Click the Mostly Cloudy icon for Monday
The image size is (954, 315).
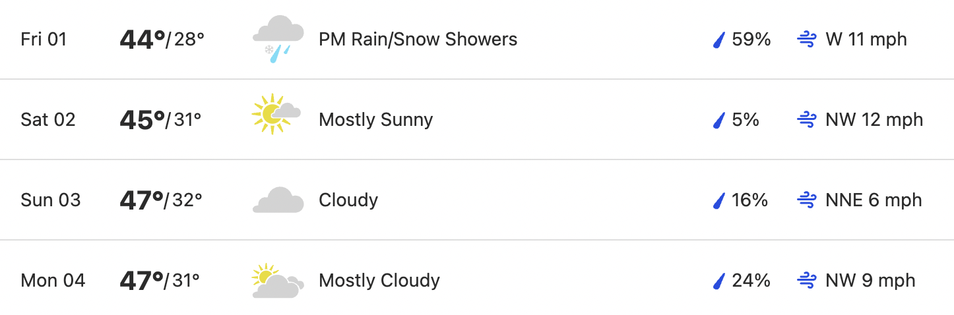(x=278, y=280)
